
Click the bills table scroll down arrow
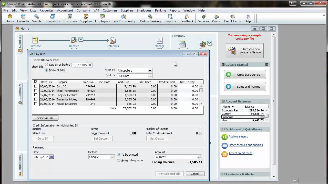pyautogui.click(x=201, y=104)
